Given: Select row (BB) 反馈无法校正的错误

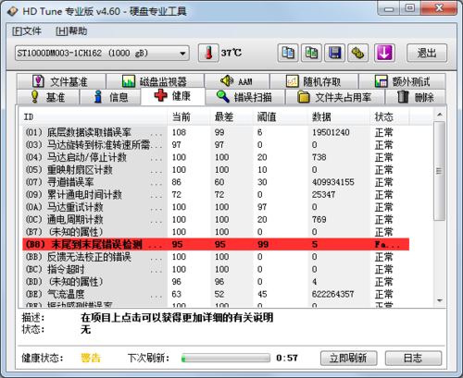Looking at the screenshot, I should coord(216,257).
